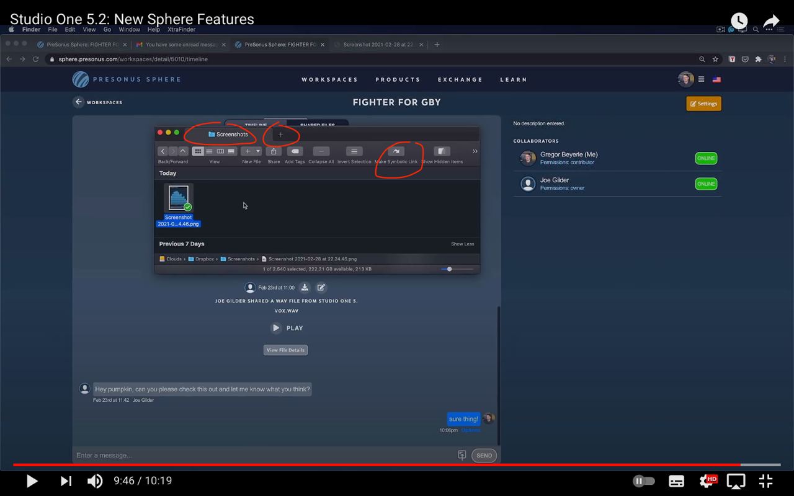Exit full screen mode
Image resolution: width=794 pixels, height=496 pixels.
[x=766, y=480]
